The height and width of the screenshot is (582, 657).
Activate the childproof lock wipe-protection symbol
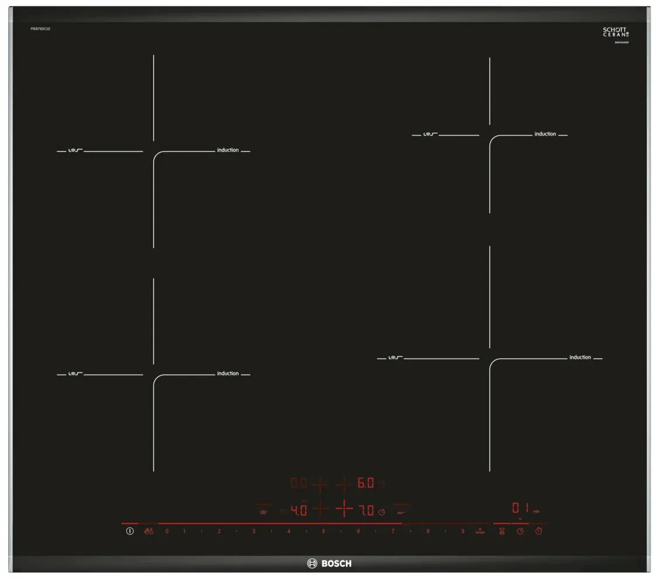click(x=148, y=531)
